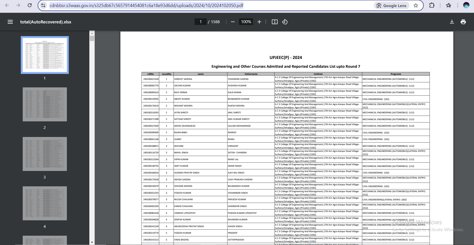Screen dimensions: 474x245
Task: Print the PDF document
Action: pyautogui.click(x=463, y=22)
